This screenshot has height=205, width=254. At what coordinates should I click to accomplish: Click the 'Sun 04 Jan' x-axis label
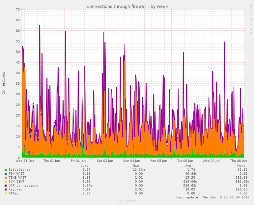coord(131,161)
